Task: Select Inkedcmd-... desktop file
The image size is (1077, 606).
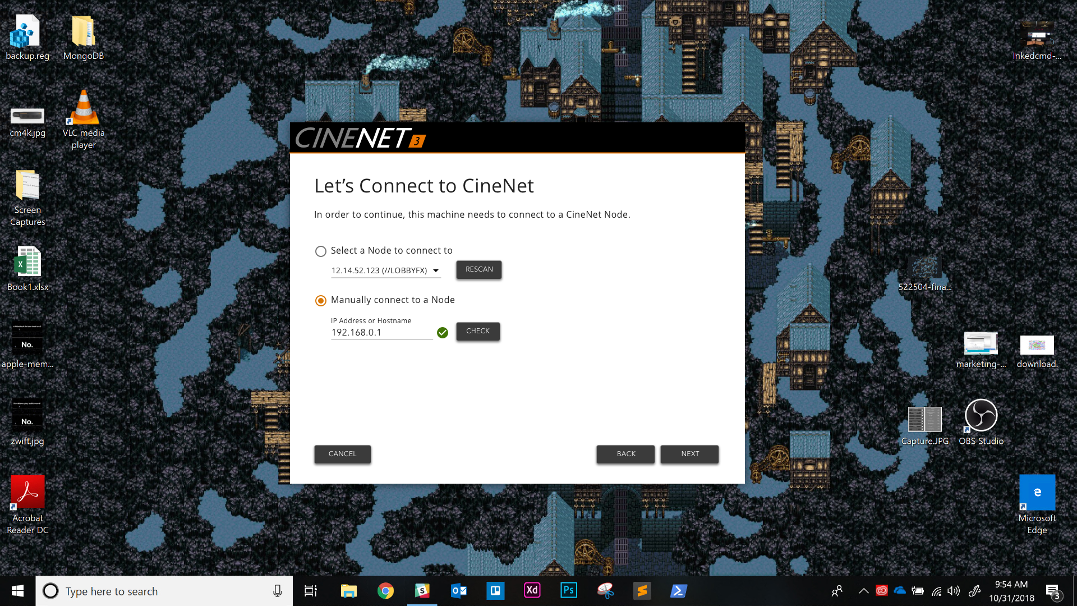Action: click(x=1037, y=40)
